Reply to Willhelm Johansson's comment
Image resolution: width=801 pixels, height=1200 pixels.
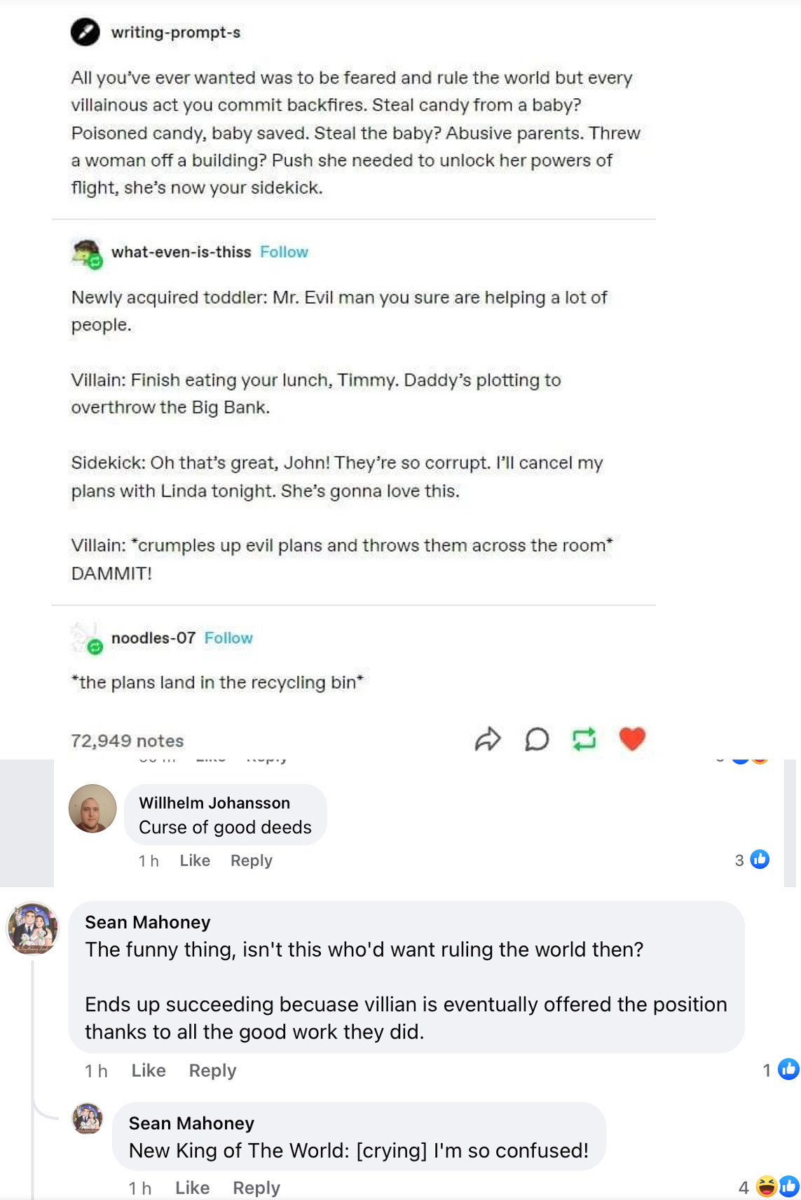251,861
